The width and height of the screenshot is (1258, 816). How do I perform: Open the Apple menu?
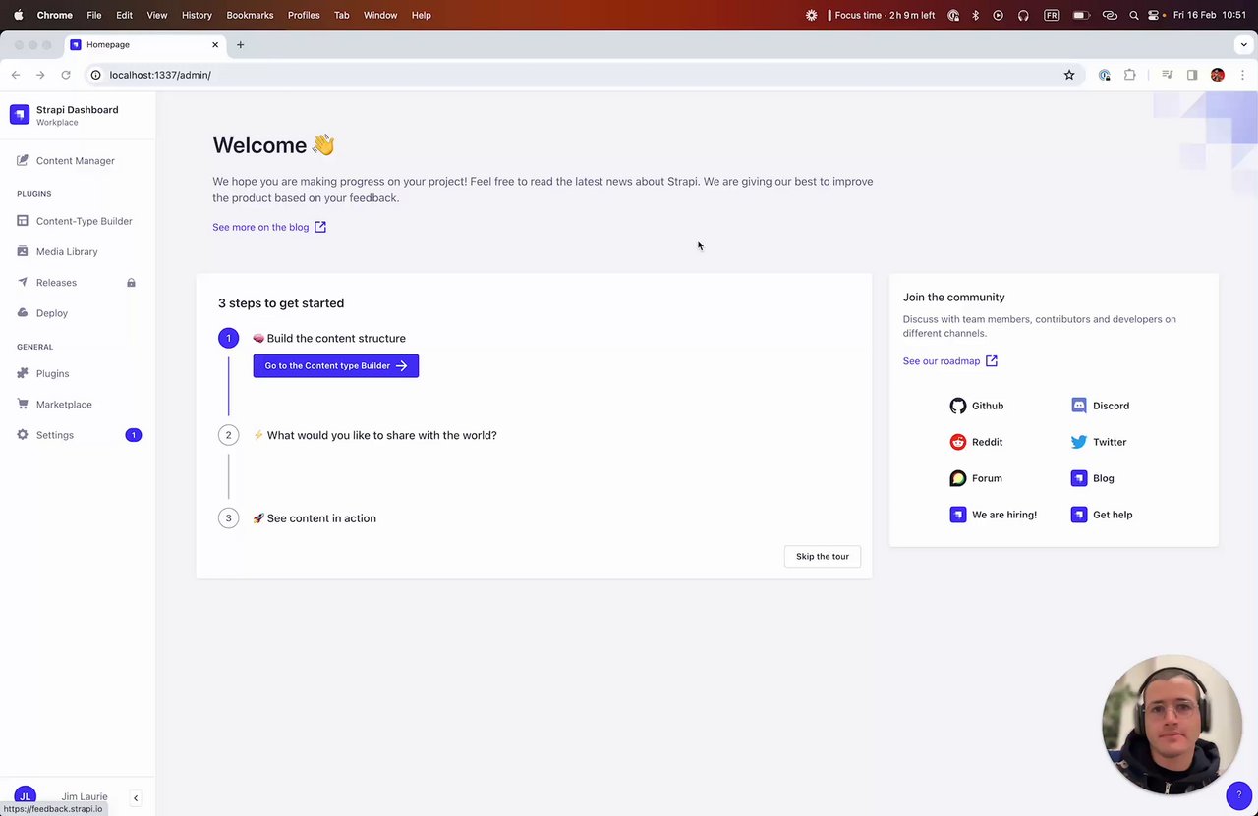pyautogui.click(x=18, y=15)
